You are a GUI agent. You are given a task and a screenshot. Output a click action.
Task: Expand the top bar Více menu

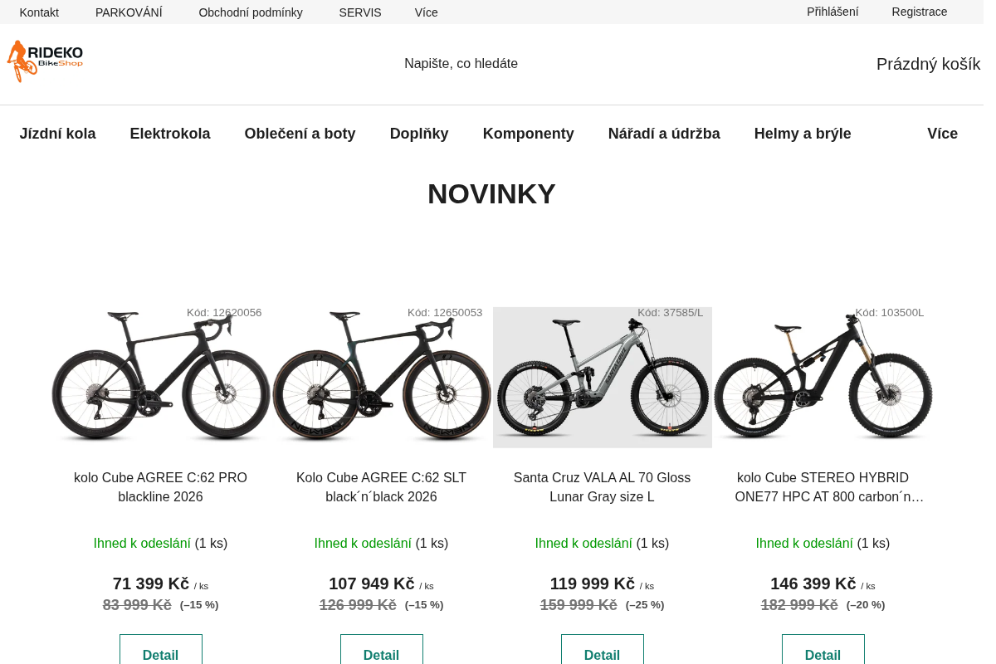(426, 12)
